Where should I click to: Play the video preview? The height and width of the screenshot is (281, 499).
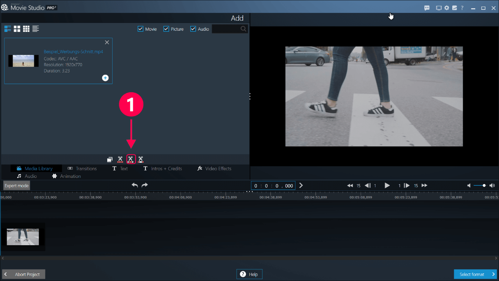[387, 186]
